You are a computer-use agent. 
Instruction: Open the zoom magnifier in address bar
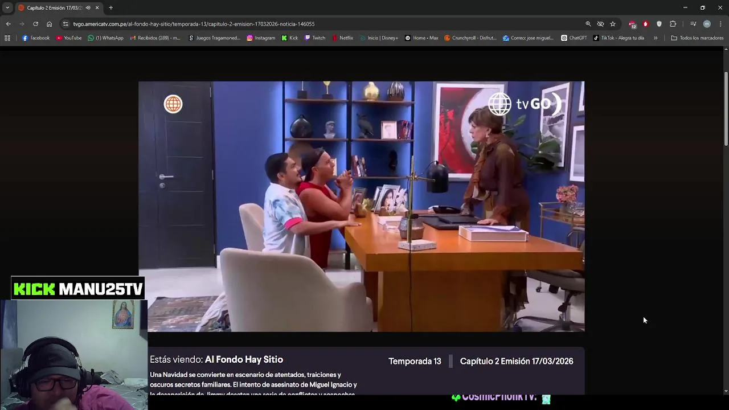click(x=588, y=24)
